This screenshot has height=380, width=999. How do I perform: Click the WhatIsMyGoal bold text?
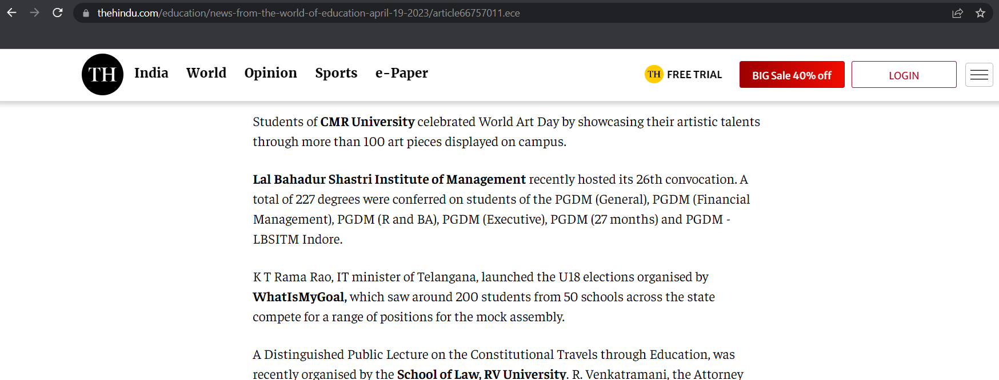click(x=299, y=297)
